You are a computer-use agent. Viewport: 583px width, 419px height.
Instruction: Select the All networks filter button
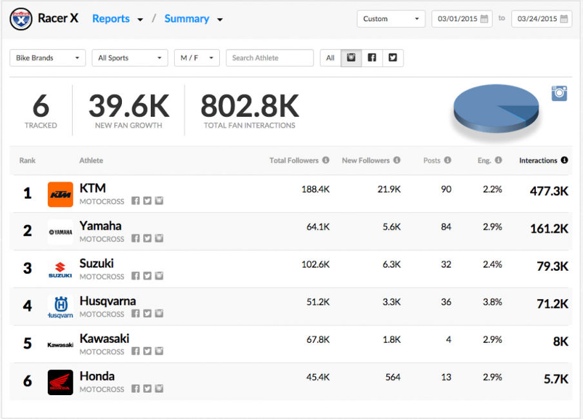coord(330,58)
